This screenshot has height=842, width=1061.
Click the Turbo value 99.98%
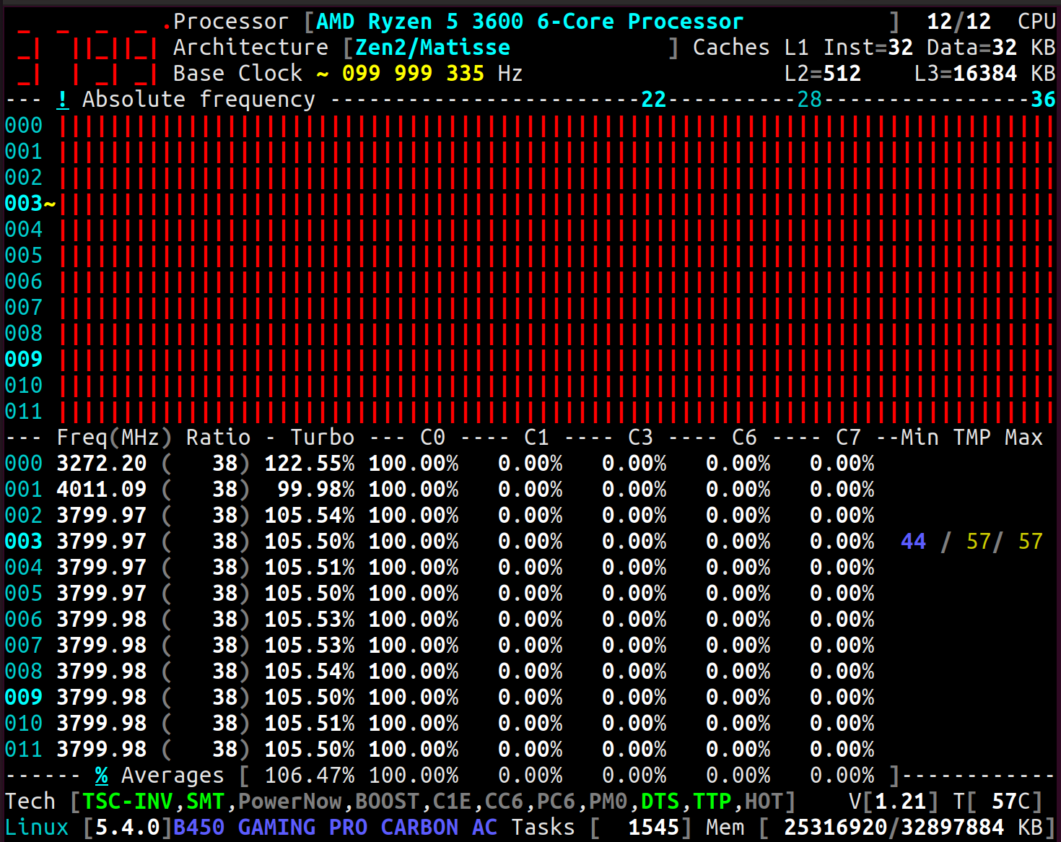[316, 490]
